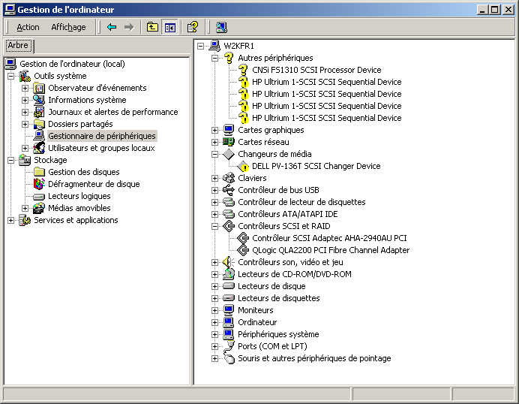The width and height of the screenshot is (519, 404).
Task: Select Gestion des disques under Stockage
Action: point(83,172)
